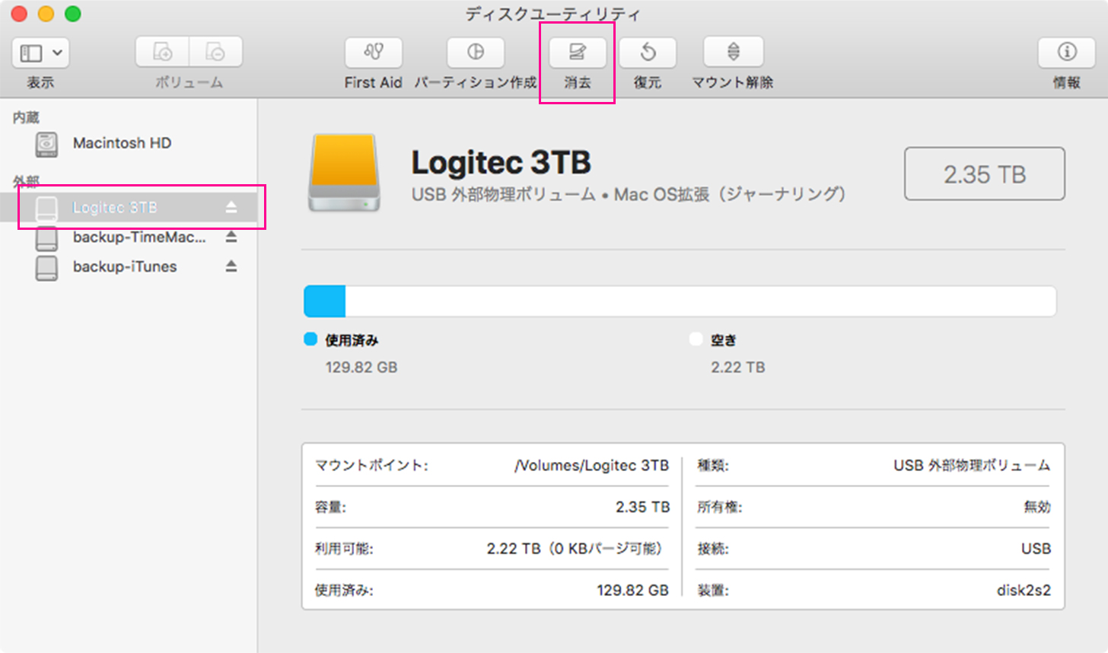The image size is (1108, 653).
Task: Open the Info (情報) toolbar icon
Action: 1067,52
